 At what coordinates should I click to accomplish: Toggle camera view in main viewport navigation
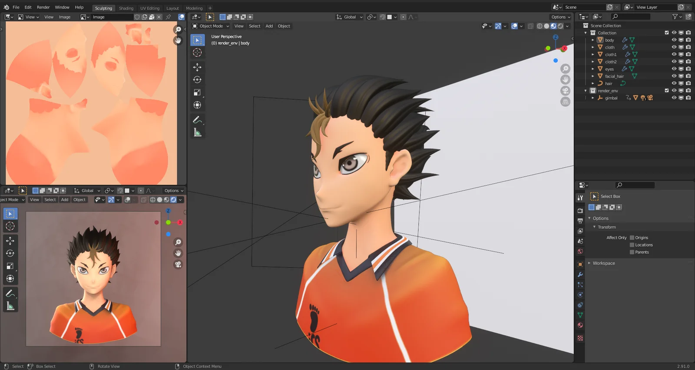coord(565,91)
